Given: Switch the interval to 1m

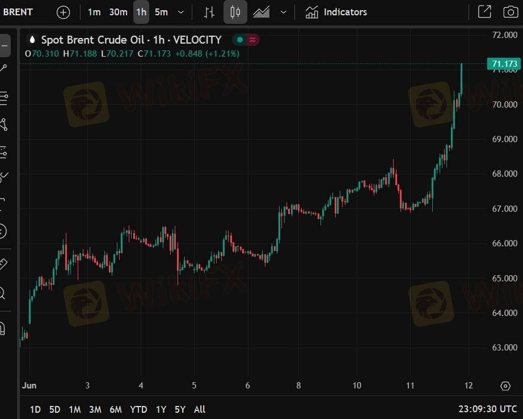Looking at the screenshot, I should (94, 12).
